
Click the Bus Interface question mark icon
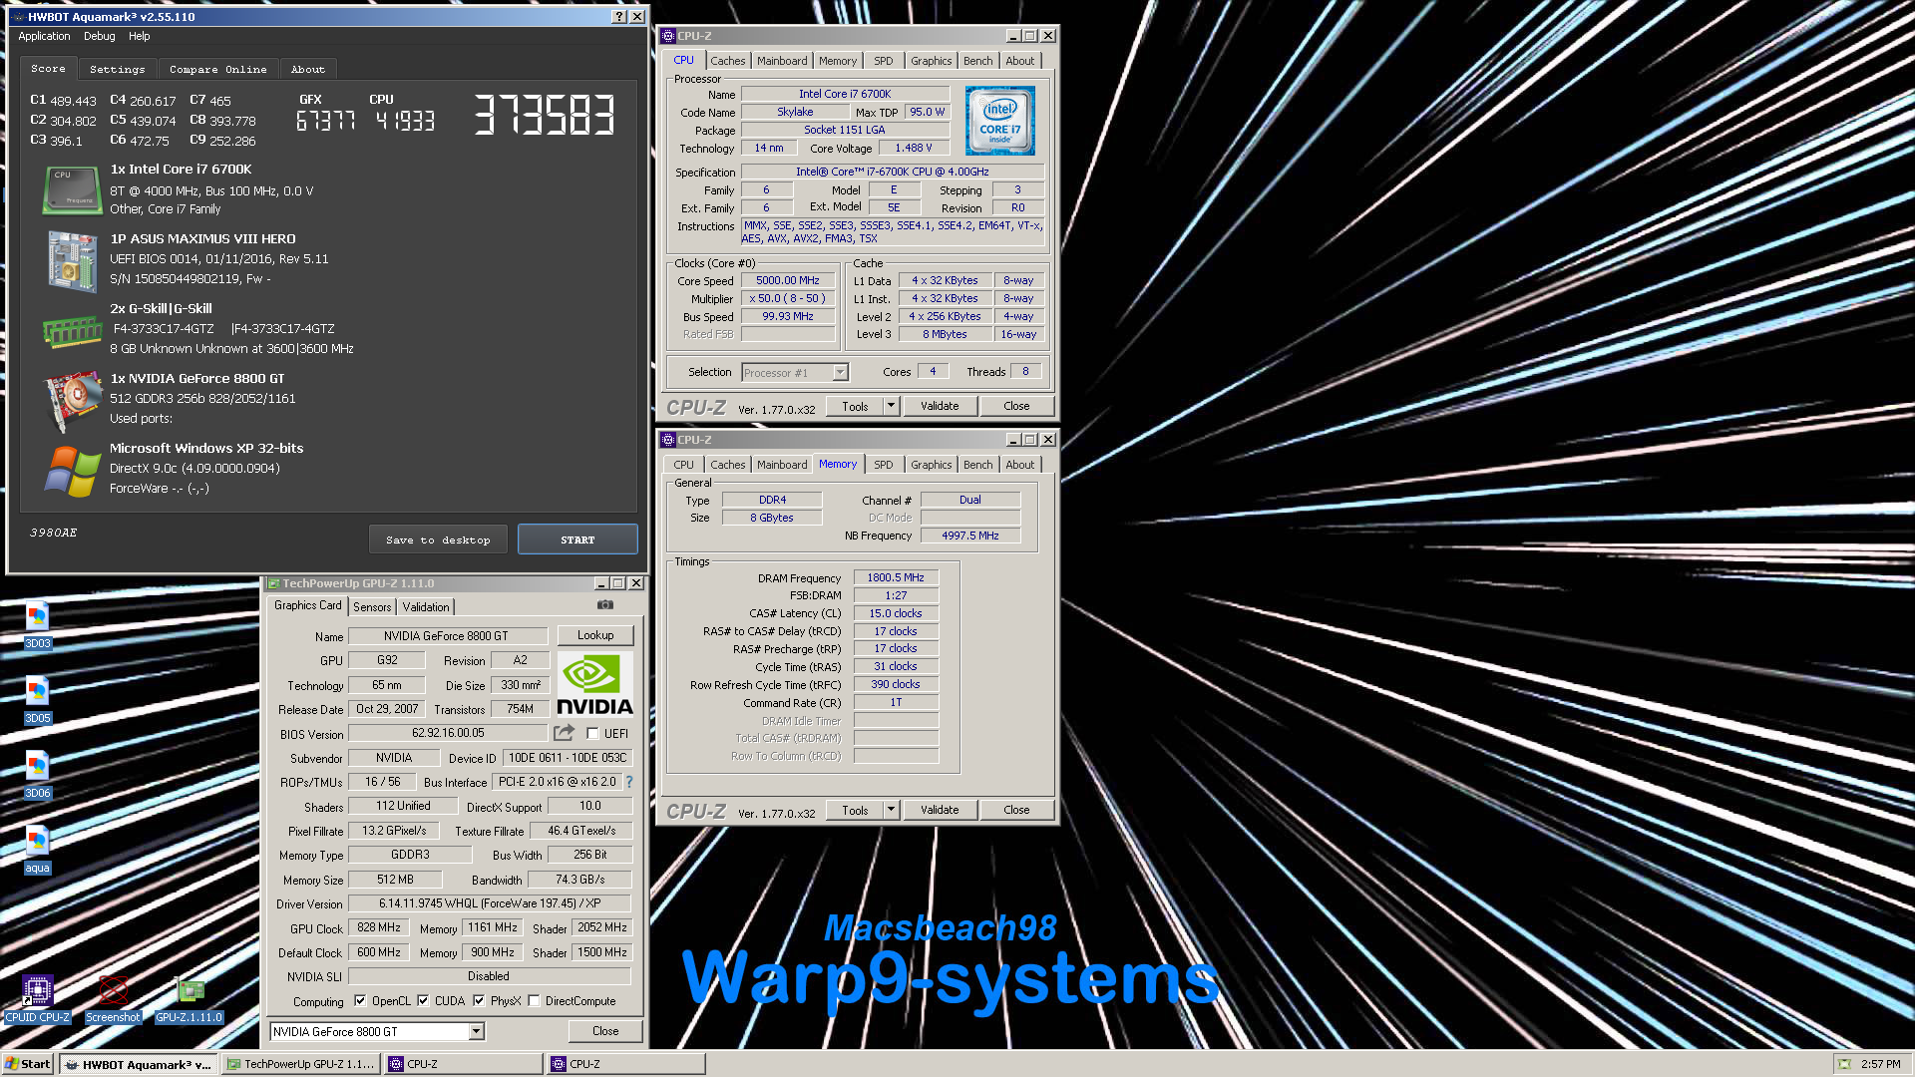[x=629, y=782]
